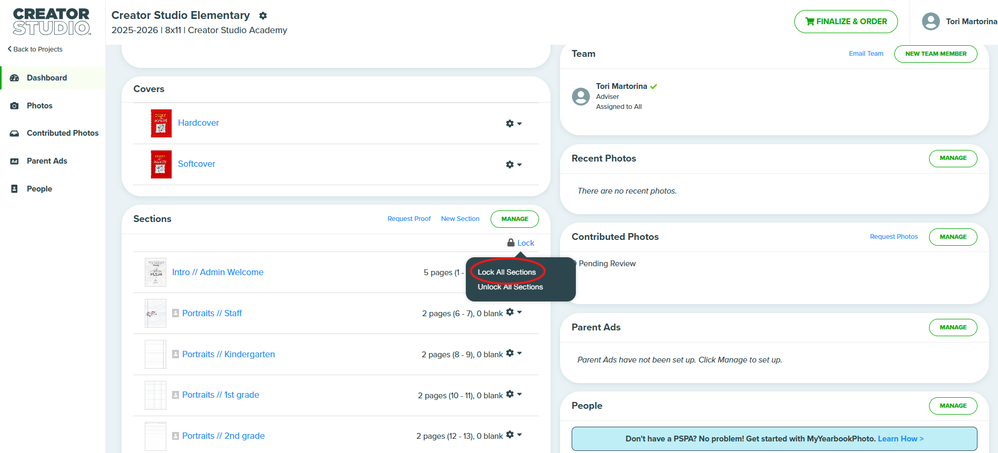Click the Portraits // Staff page thumbnail
The image size is (998, 453).
click(x=155, y=313)
